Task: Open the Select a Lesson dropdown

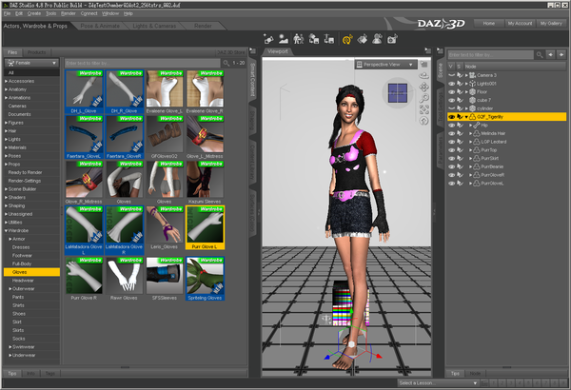Action: [438, 383]
